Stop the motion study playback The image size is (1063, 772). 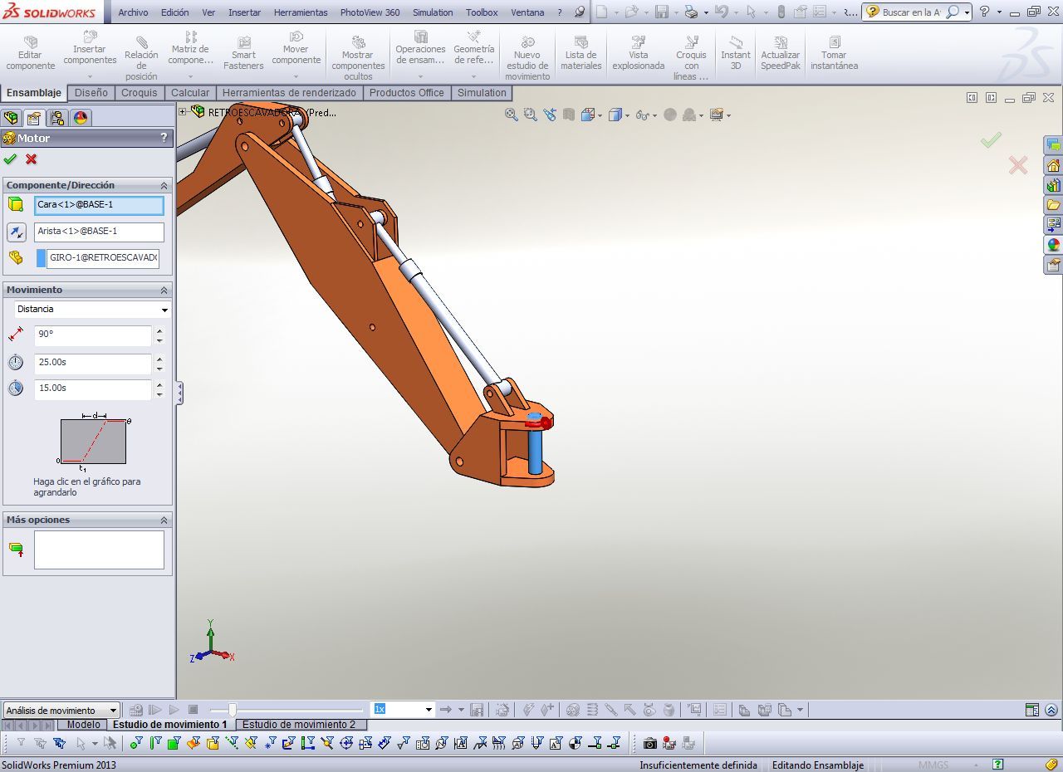(x=193, y=710)
